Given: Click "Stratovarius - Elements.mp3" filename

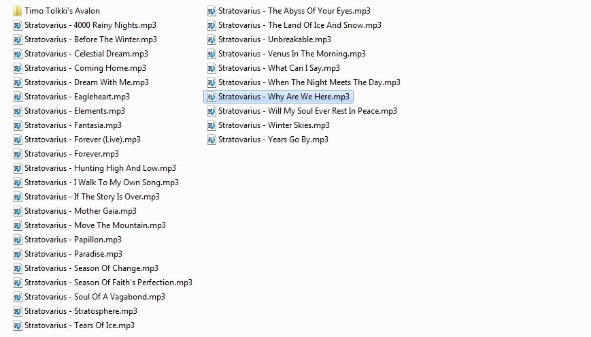Looking at the screenshot, I should pos(75,112).
